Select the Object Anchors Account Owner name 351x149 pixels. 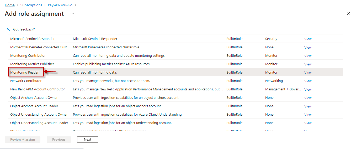[34, 97]
